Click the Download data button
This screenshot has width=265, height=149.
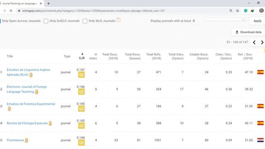pyautogui.click(x=248, y=32)
